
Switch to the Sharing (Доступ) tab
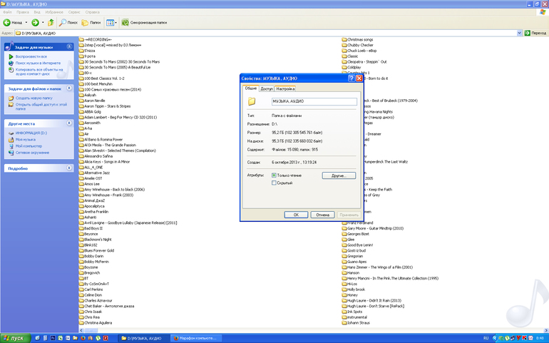click(266, 89)
